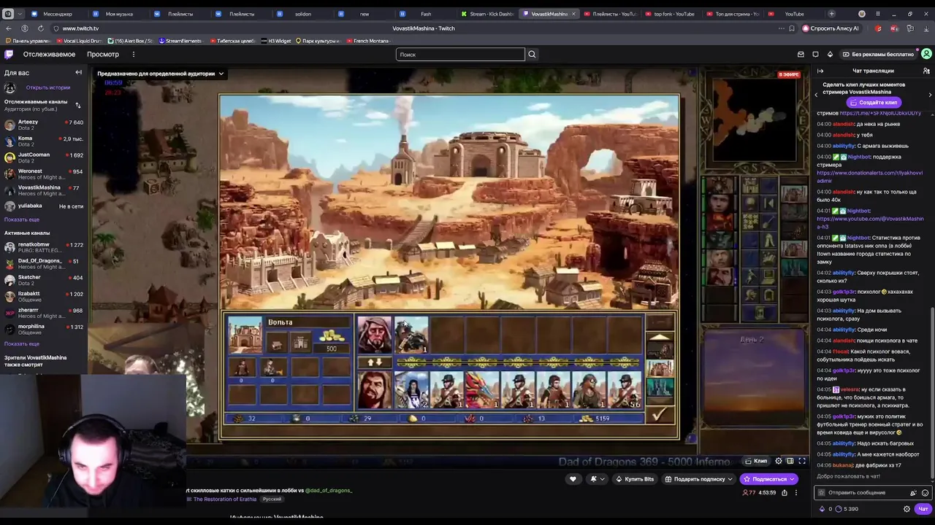Open the zherarrr channel
This screenshot has width=935, height=525.
pyautogui.click(x=44, y=313)
